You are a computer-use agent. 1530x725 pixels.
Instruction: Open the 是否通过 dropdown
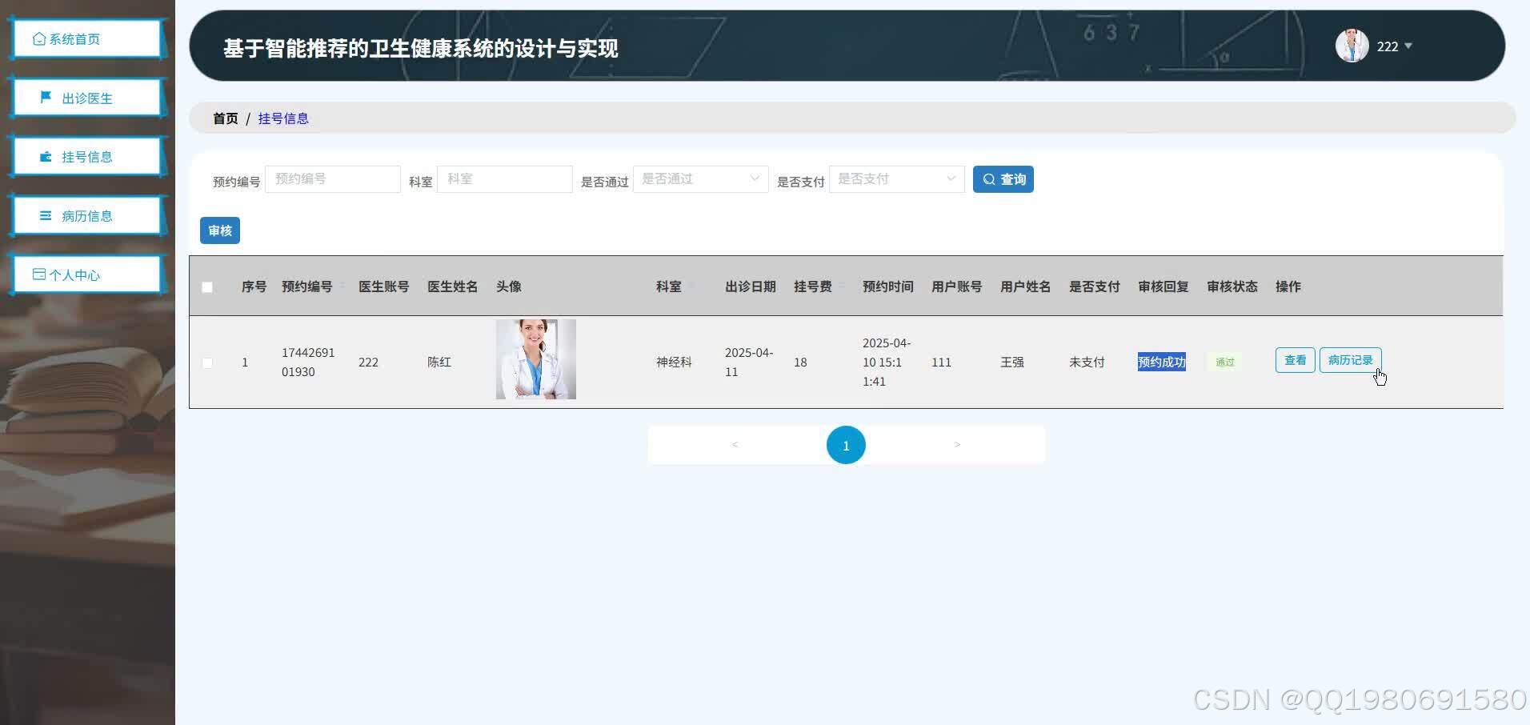(701, 179)
